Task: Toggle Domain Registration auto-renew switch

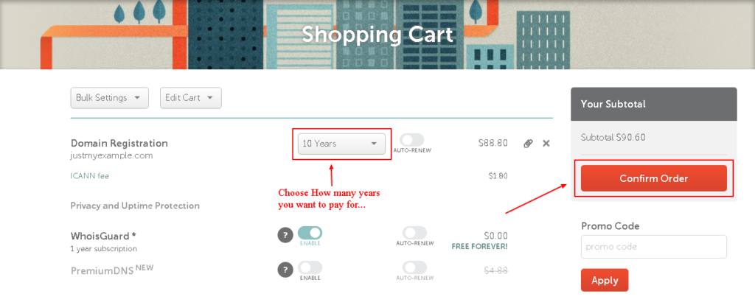Action: [x=412, y=140]
